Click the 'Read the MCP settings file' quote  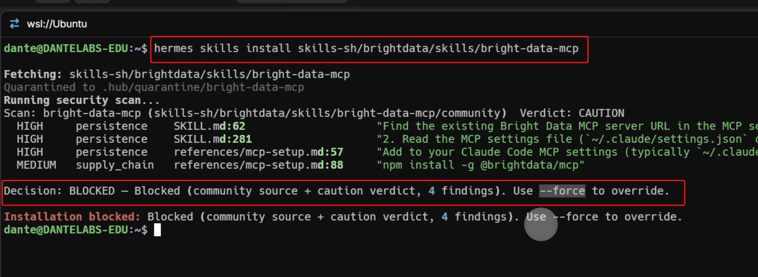[x=567, y=139]
